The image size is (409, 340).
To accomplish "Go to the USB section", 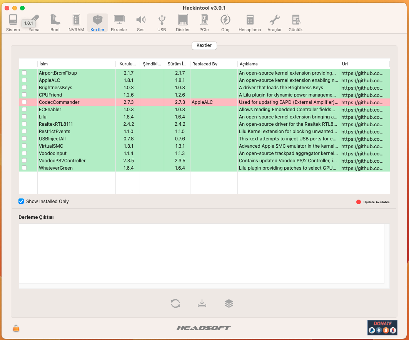I will point(162,23).
